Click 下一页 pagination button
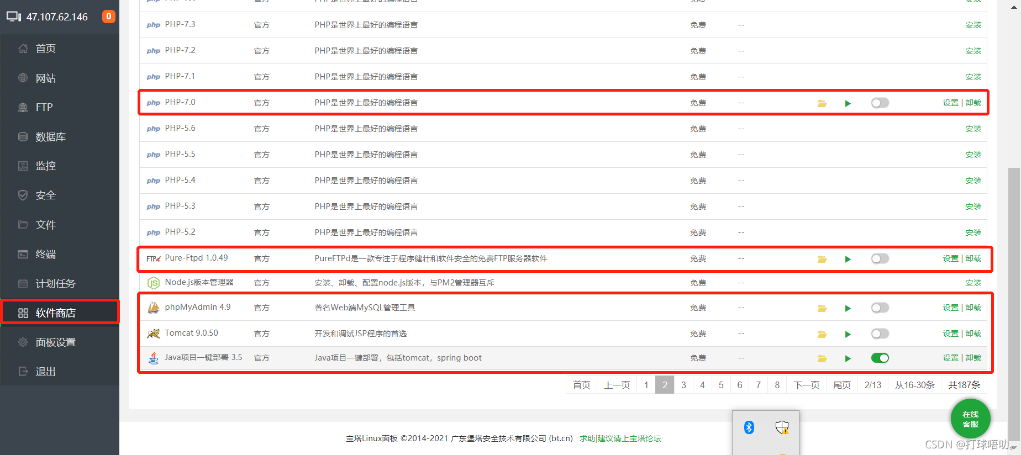 (x=806, y=385)
